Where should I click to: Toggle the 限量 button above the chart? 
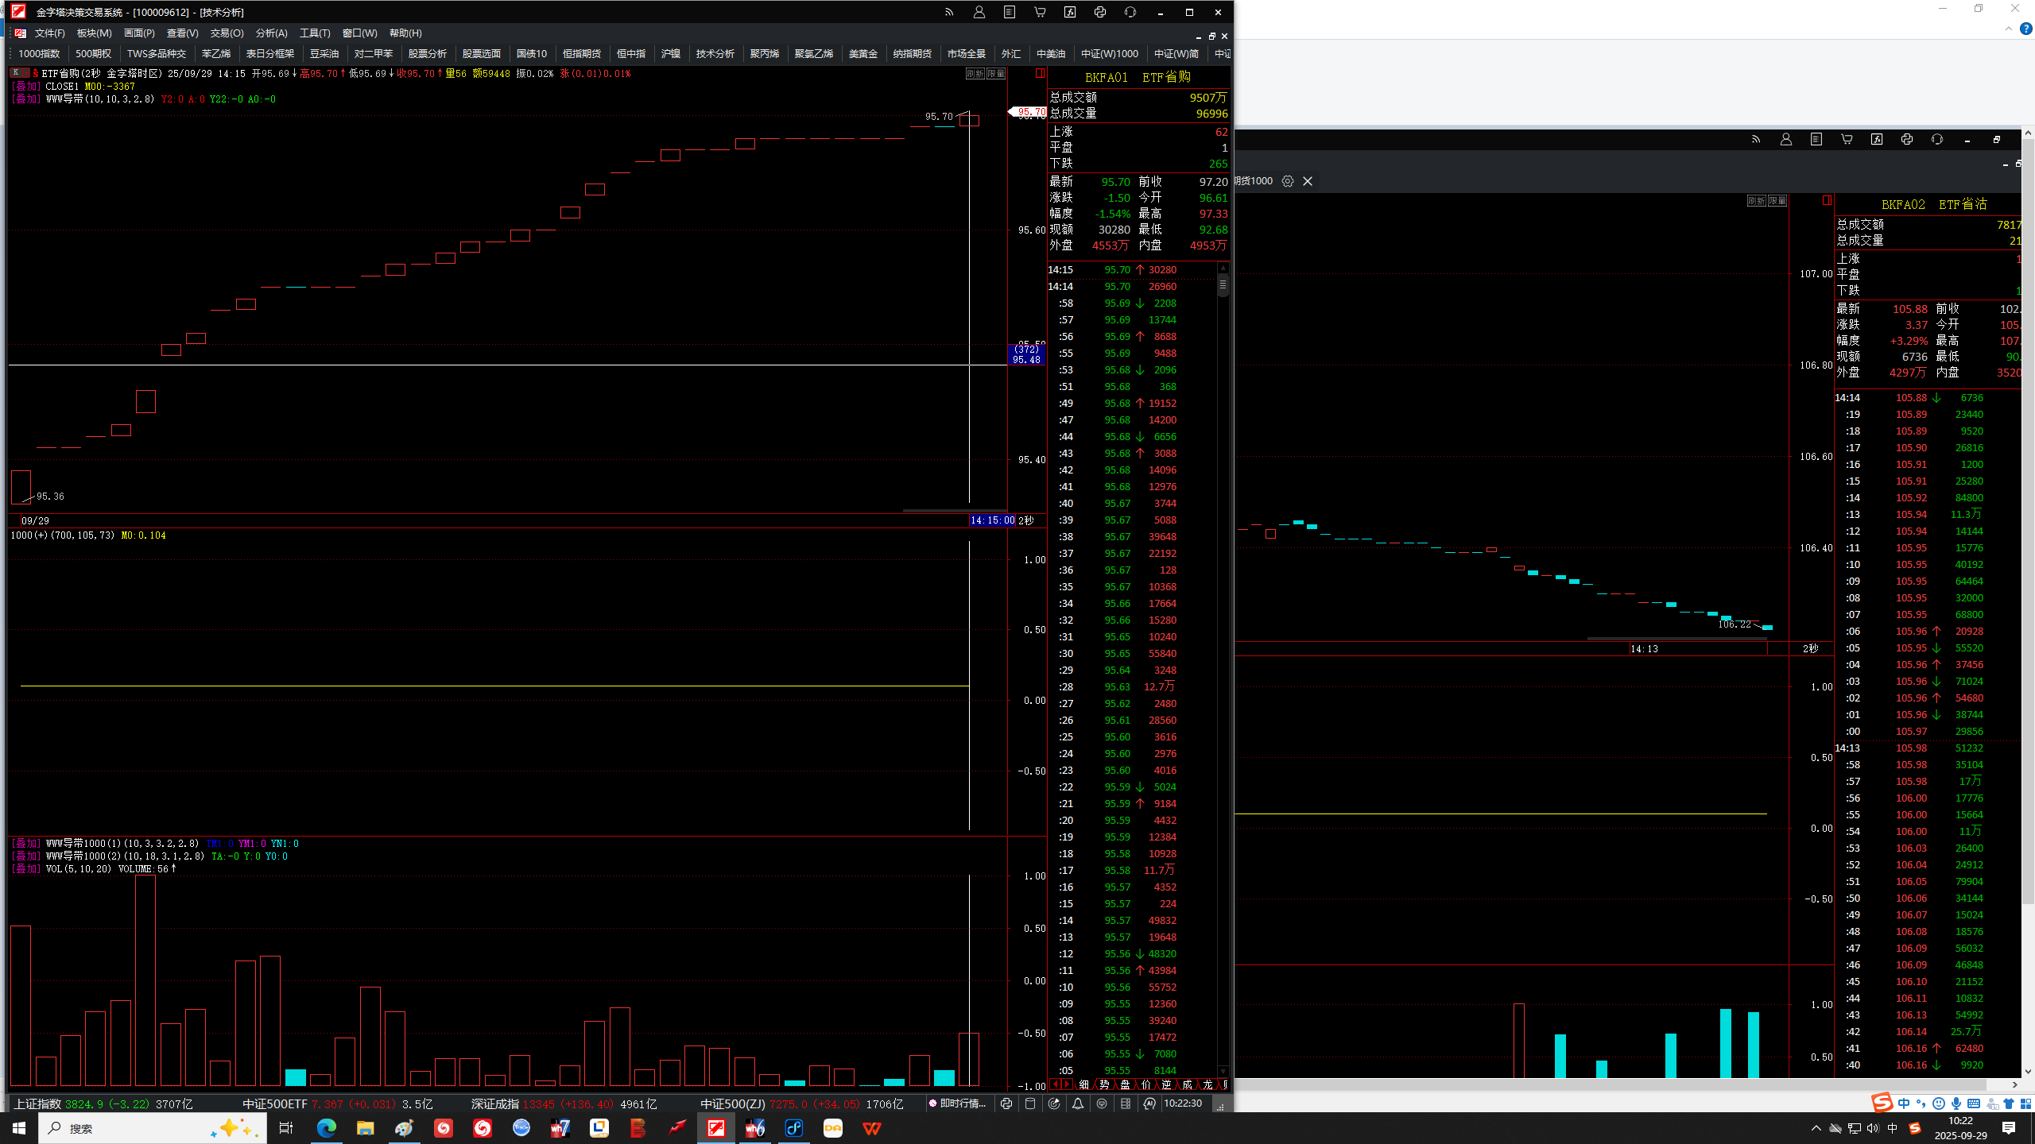click(996, 73)
